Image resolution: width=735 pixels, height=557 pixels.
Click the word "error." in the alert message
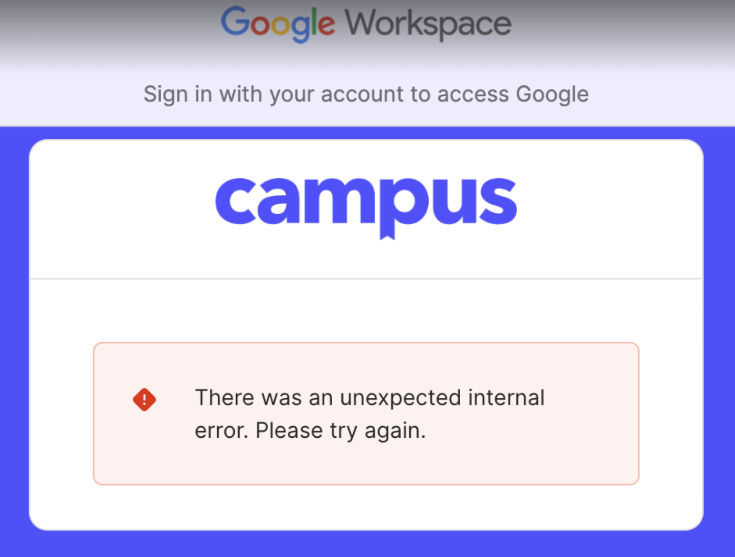221,430
